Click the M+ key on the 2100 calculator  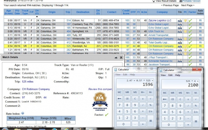click(x=188, y=93)
